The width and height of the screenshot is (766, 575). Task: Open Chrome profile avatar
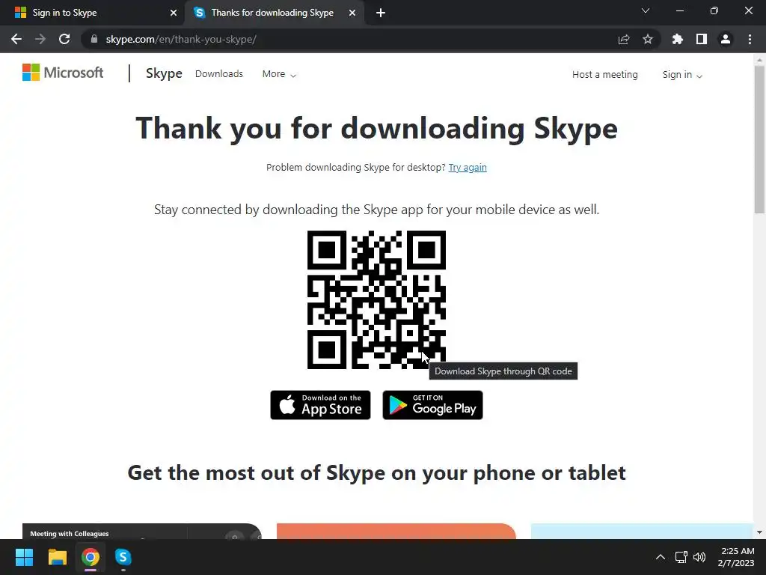coord(726,39)
